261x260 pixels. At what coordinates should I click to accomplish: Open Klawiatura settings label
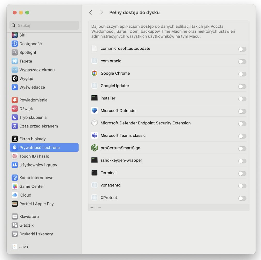(29, 216)
